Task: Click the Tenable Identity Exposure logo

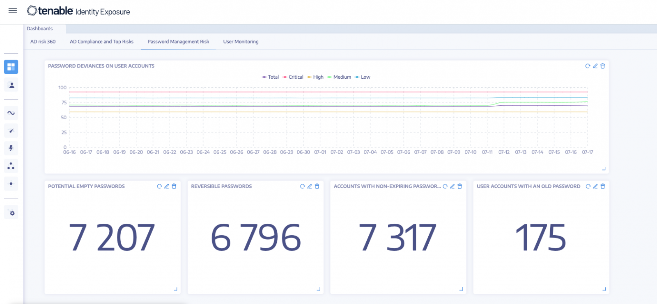Action: coord(78,11)
